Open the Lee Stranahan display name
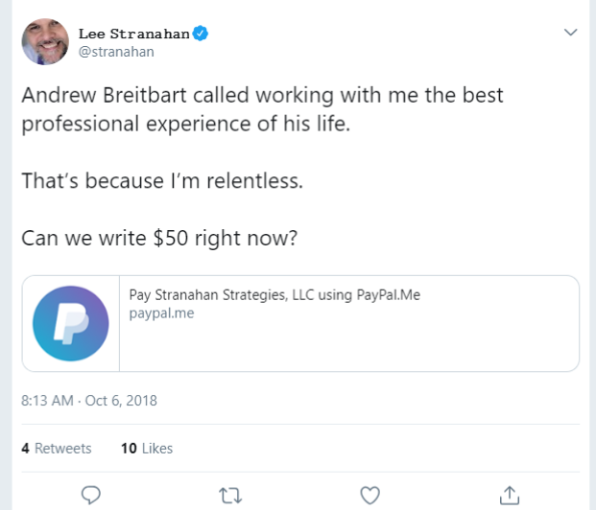The height and width of the screenshot is (510, 596). coord(133,35)
